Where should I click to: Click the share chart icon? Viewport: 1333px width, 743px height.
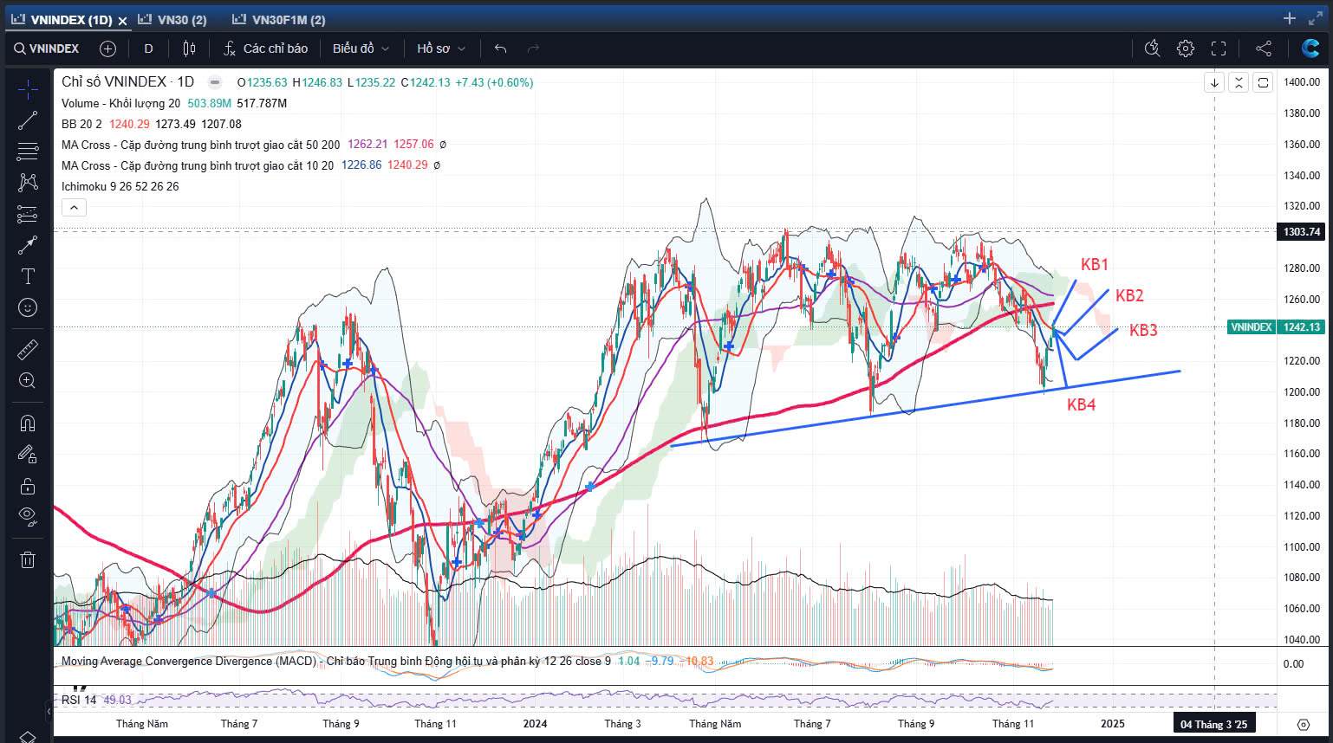click(x=1264, y=48)
